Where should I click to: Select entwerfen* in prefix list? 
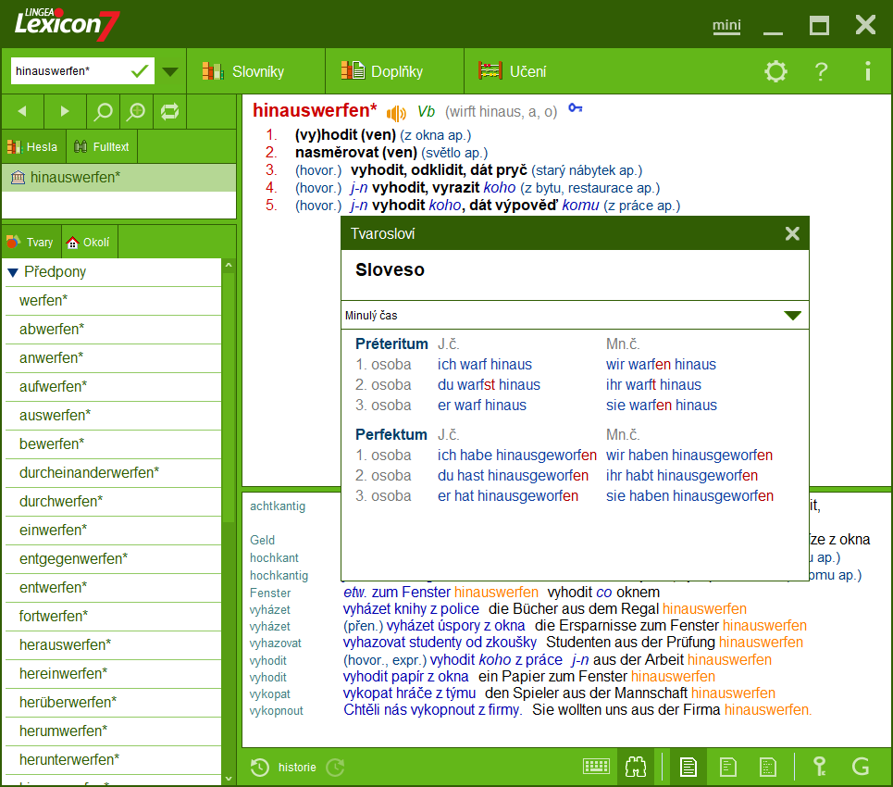click(x=113, y=588)
